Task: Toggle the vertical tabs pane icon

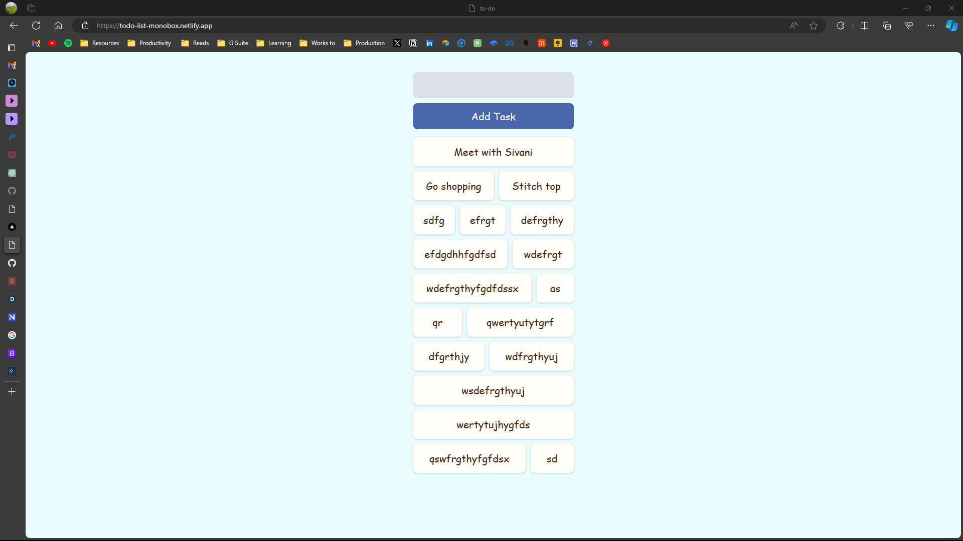Action: point(12,48)
